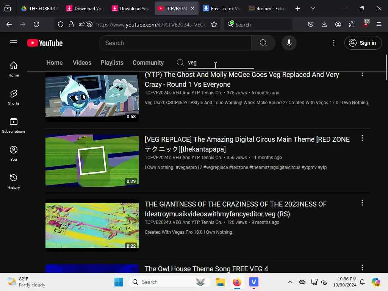Open The Owl House Theme Song title
This screenshot has width=388, height=291.
click(206, 269)
